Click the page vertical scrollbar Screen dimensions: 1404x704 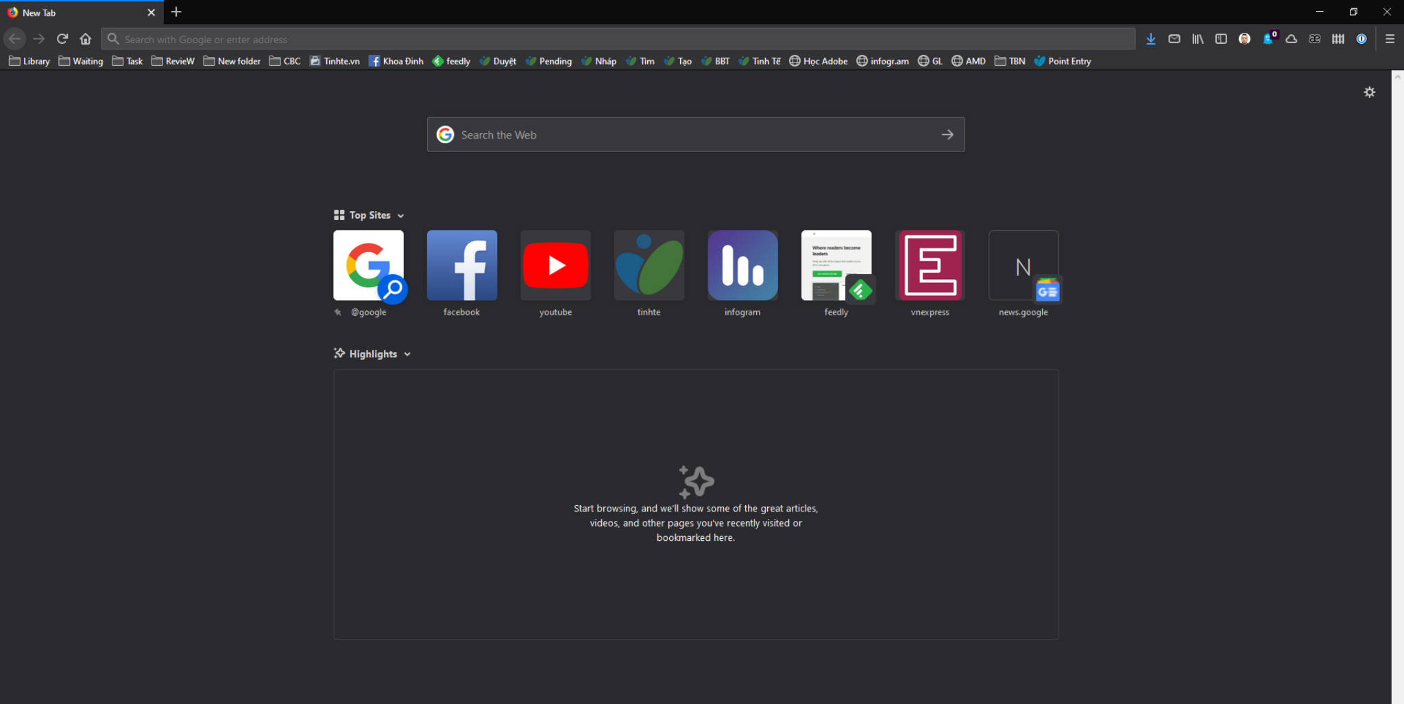tap(1397, 387)
